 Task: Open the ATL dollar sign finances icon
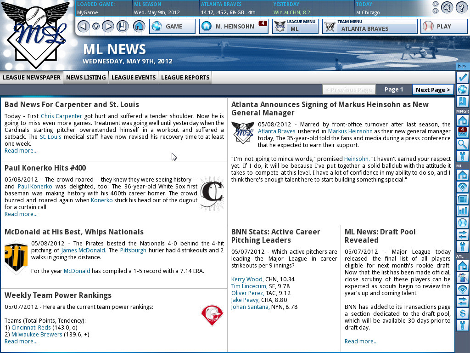(463, 313)
